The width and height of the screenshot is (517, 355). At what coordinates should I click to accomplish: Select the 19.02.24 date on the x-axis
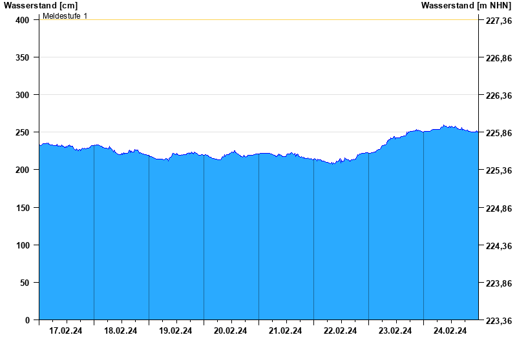(x=176, y=331)
